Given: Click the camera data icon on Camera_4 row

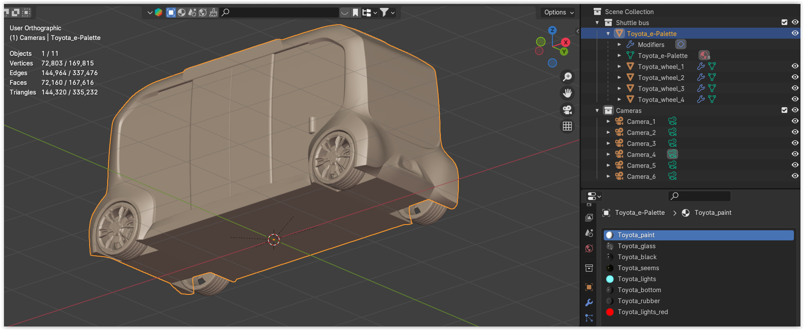Looking at the screenshot, I should (x=672, y=154).
